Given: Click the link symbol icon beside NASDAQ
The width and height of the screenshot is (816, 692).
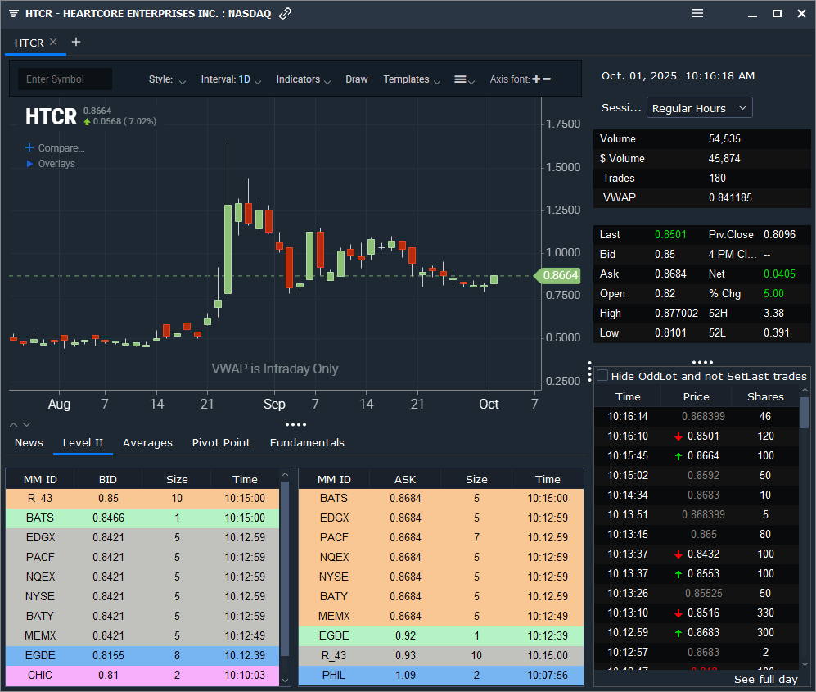Looking at the screenshot, I should click(285, 14).
